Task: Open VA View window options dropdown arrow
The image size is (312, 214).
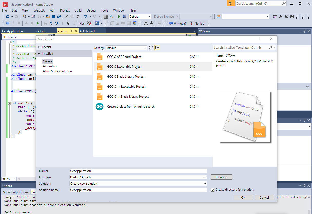Action: [x=300, y=31]
